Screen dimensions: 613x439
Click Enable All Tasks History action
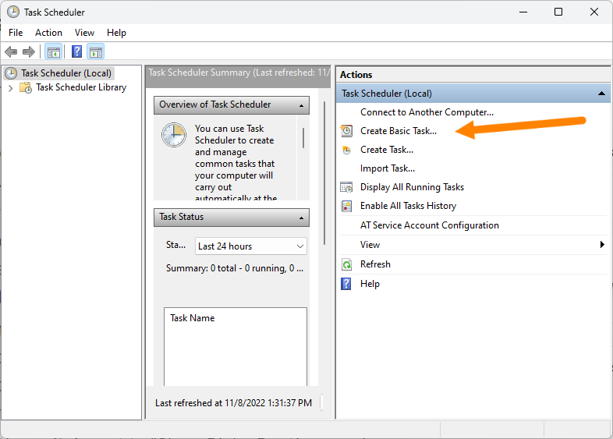point(408,206)
